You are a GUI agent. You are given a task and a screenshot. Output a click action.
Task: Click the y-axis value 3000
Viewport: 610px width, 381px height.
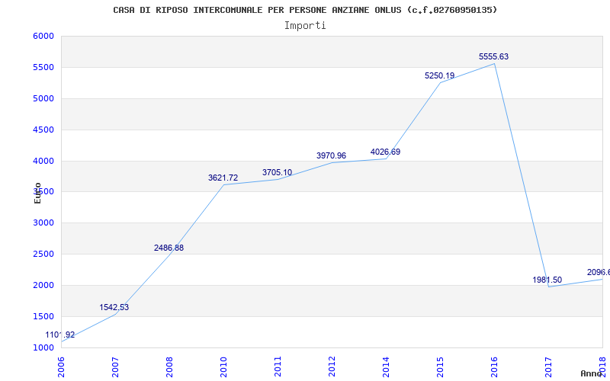point(43,223)
